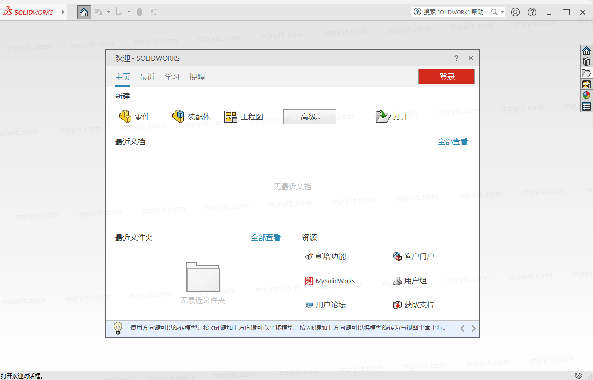The width and height of the screenshot is (593, 380).
Task: Click the SOLIDWORKS logo
Action: (28, 12)
